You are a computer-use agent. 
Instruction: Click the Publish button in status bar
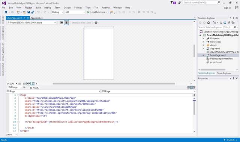pyautogui.click(x=230, y=140)
